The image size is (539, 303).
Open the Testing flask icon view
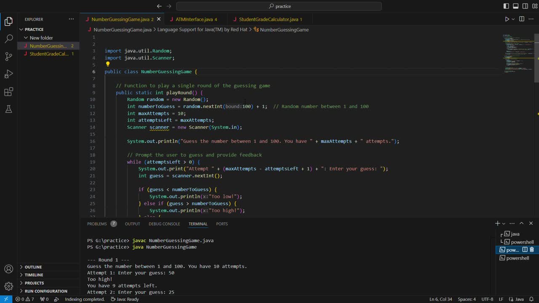8,109
